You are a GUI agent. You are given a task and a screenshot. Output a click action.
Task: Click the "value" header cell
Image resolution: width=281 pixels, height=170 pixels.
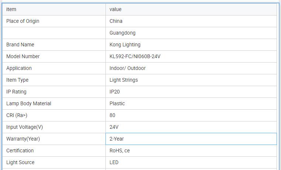click(115, 9)
